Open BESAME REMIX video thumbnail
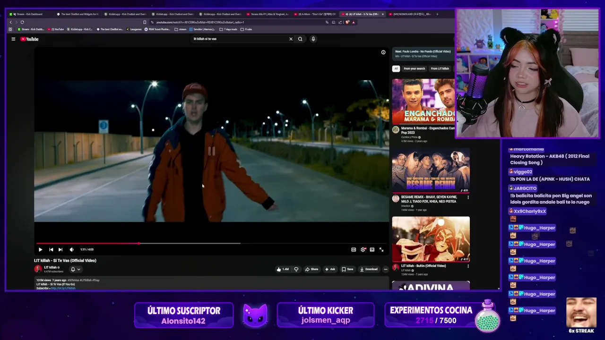605x340 pixels. tap(431, 170)
